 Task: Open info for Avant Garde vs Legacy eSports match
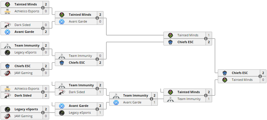click(97, 109)
